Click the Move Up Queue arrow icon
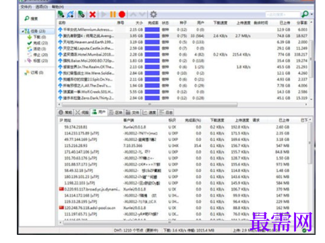 point(134,15)
